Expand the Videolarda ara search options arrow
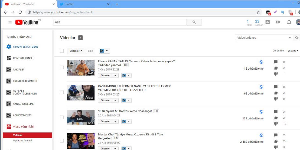 [290, 38]
